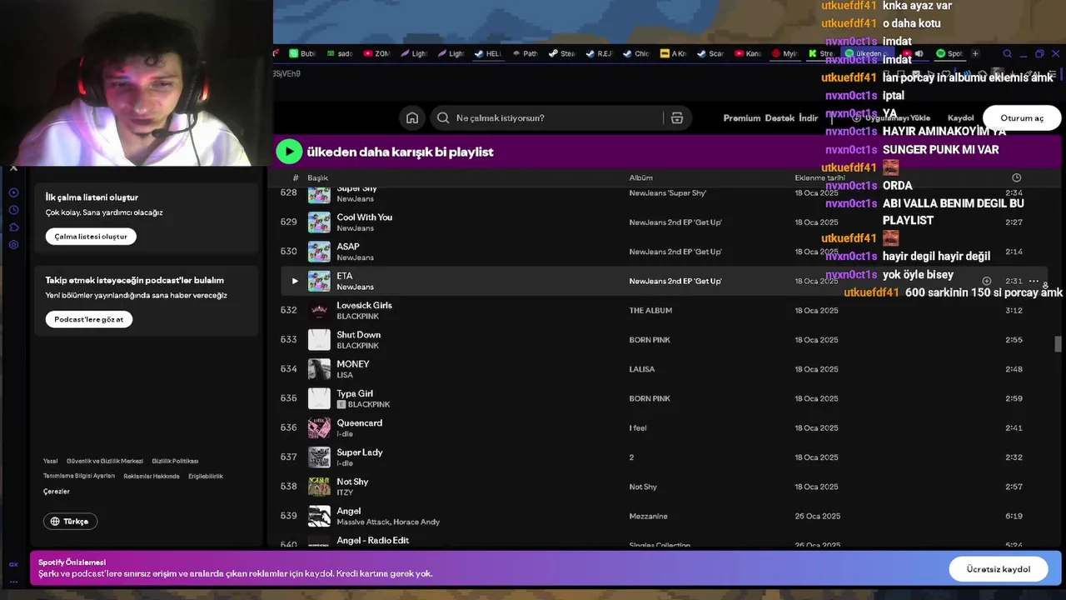
Task: Click the Cool With You album cover
Action: (x=319, y=222)
